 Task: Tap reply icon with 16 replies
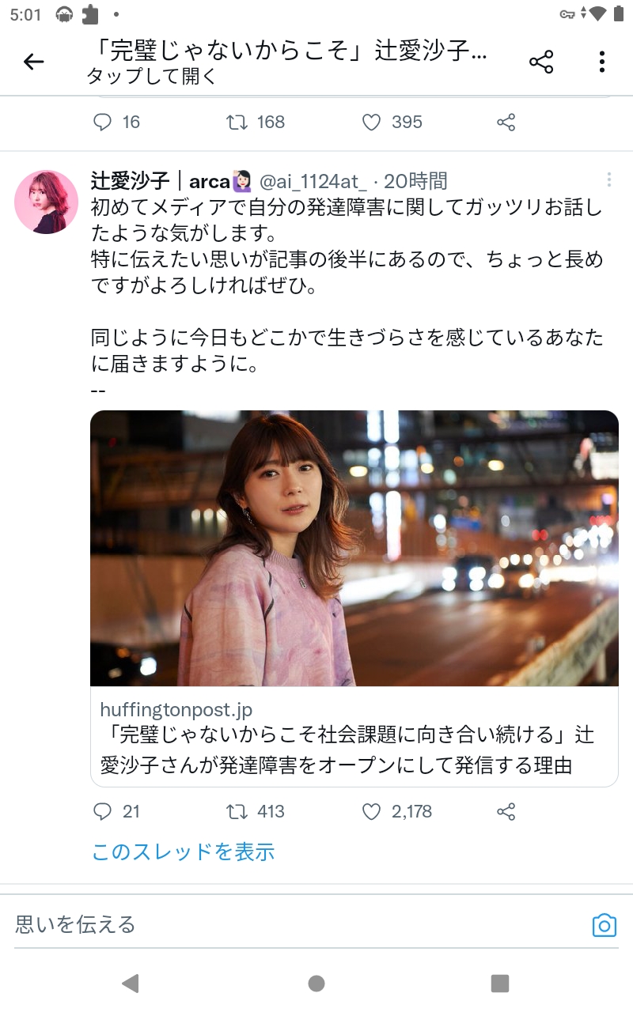pos(103,122)
